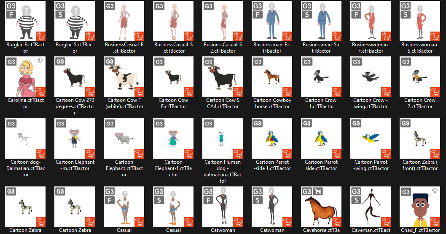The image size is (446, 234).
Task: Click the Chad_F.ctTBactor head icon
Action: (x=420, y=207)
